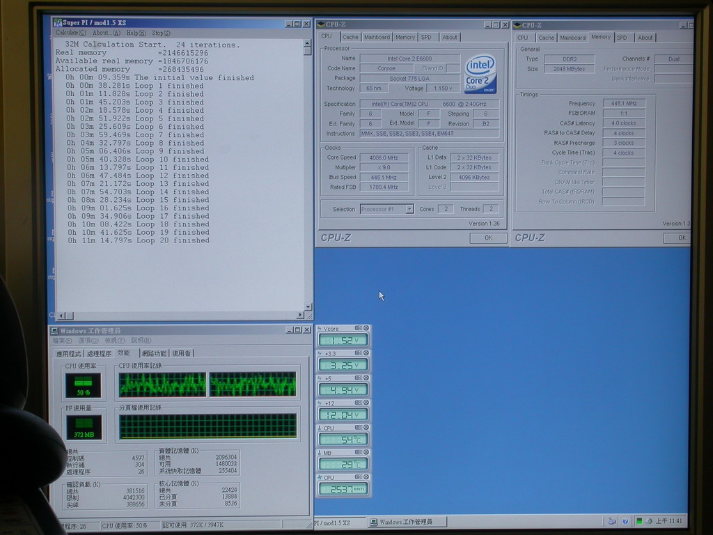This screenshot has width=713, height=535.
Task: Click the CPU-Z icon in the Memory window title
Action: coord(517,25)
